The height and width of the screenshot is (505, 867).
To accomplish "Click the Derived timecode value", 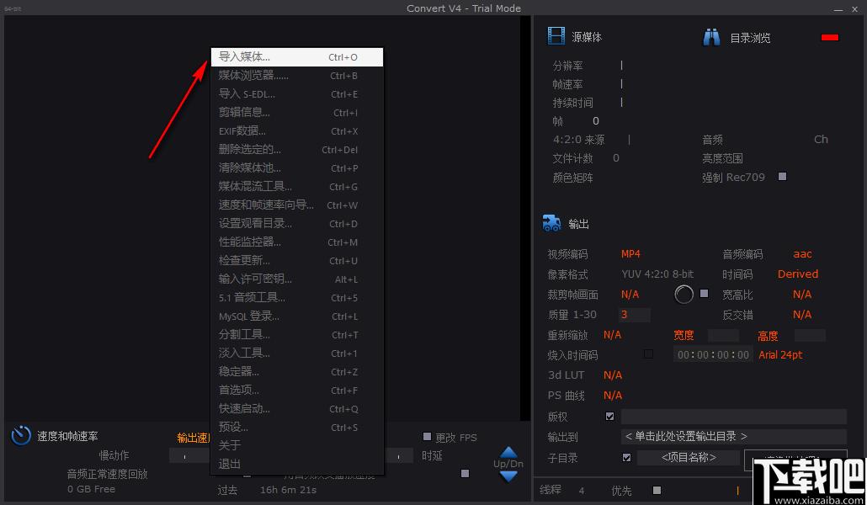I will [797, 274].
